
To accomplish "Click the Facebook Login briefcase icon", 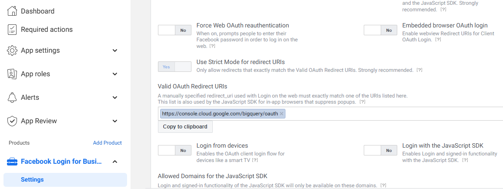I will (x=12, y=162).
